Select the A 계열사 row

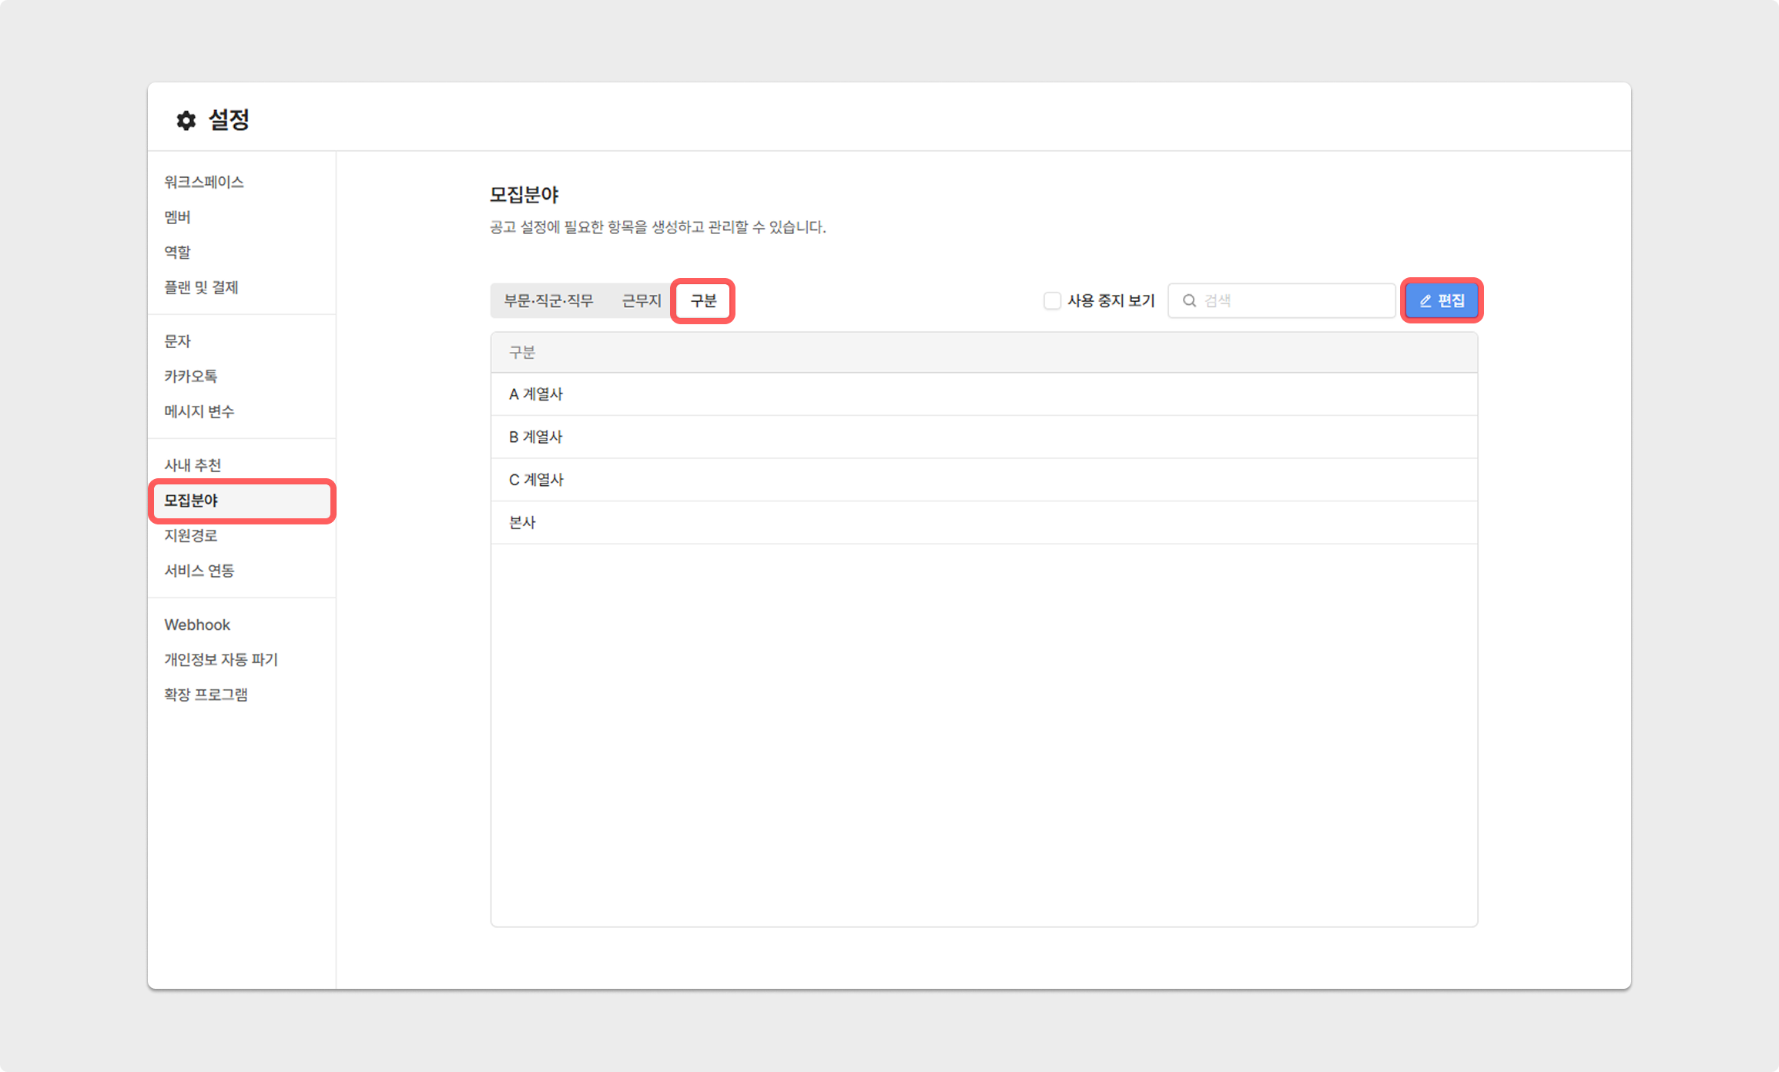(536, 394)
